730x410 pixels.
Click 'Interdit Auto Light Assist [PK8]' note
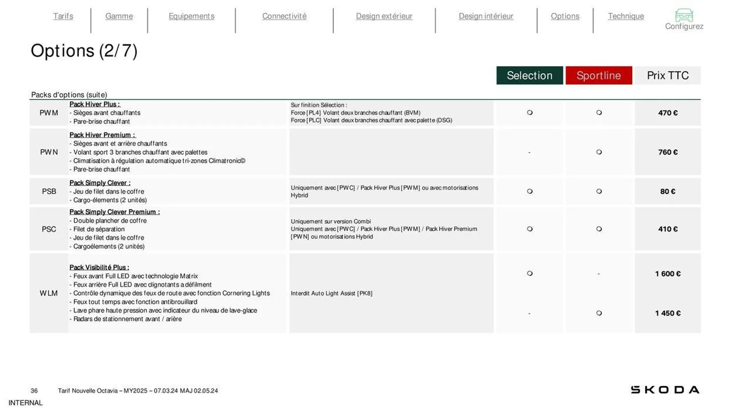(332, 293)
